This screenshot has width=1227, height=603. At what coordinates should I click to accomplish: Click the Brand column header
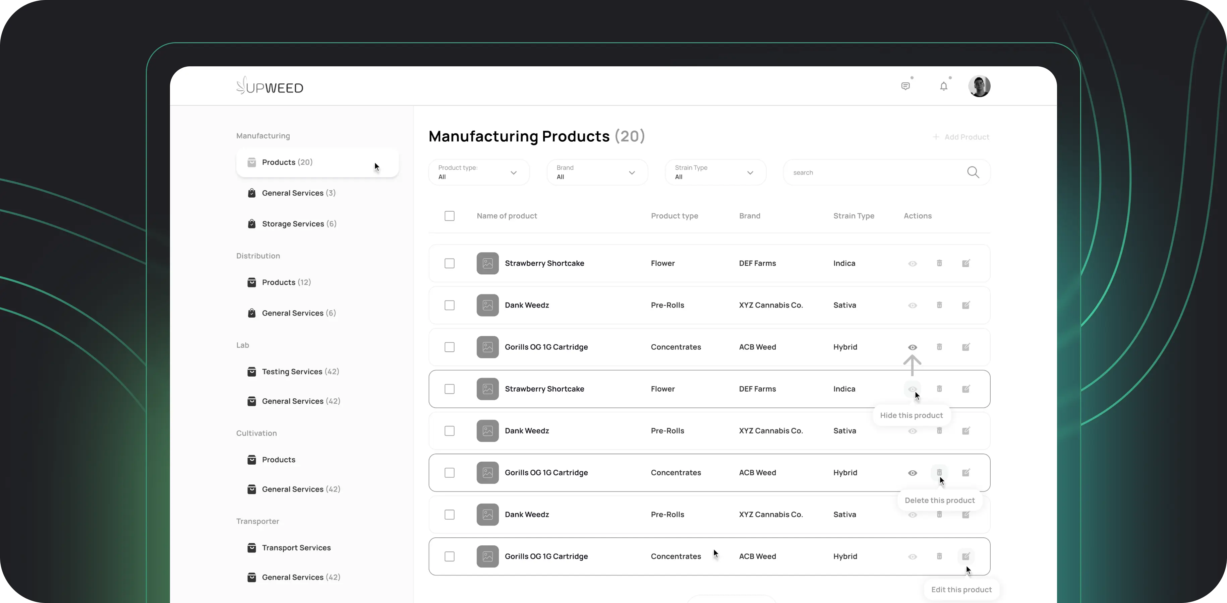pyautogui.click(x=750, y=216)
